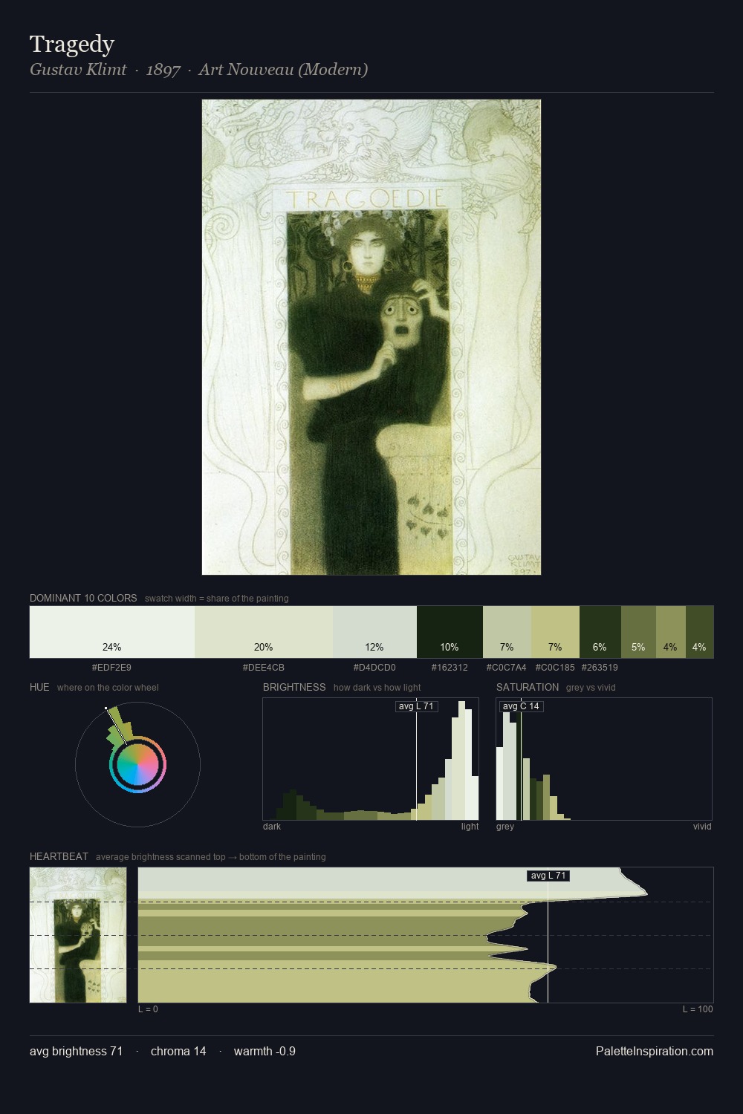Viewport: 743px width, 1114px height.
Task: Click the Tragedy title text
Action: point(72,45)
